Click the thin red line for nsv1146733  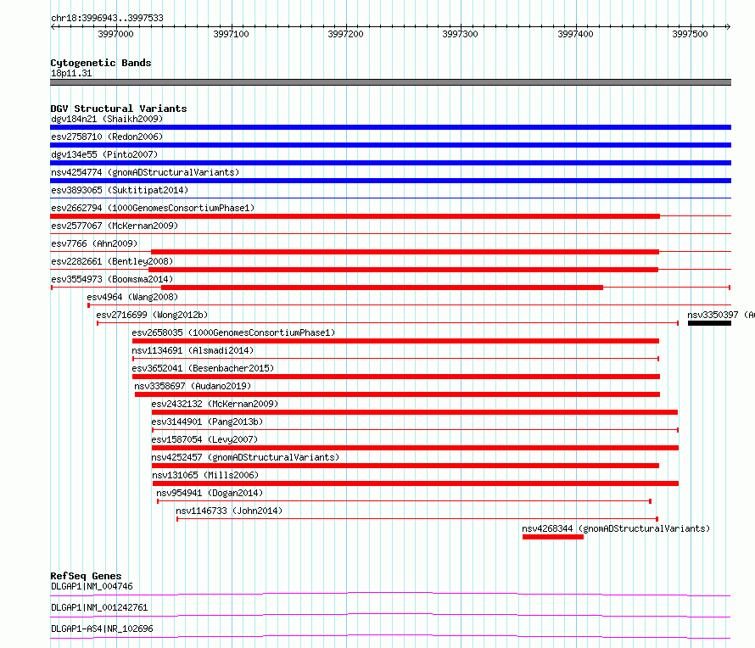417,519
